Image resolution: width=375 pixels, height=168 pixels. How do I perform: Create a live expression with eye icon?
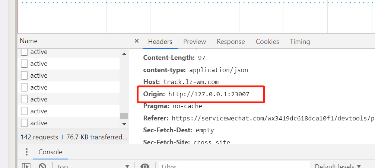(x=145, y=166)
